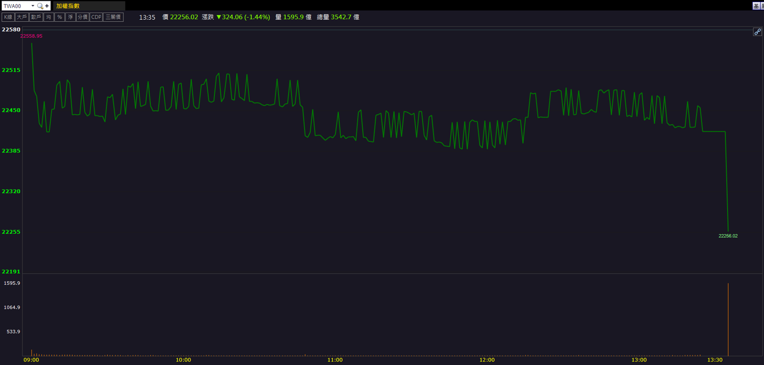Click the 22255 price axis label
The width and height of the screenshot is (764, 365).
tap(11, 232)
